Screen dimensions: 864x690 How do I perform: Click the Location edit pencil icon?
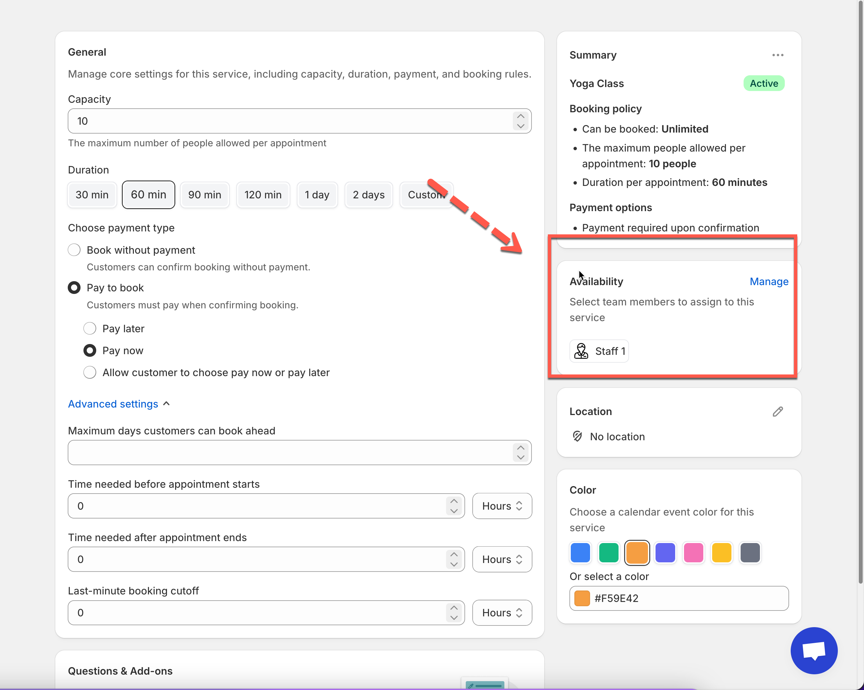pos(778,411)
